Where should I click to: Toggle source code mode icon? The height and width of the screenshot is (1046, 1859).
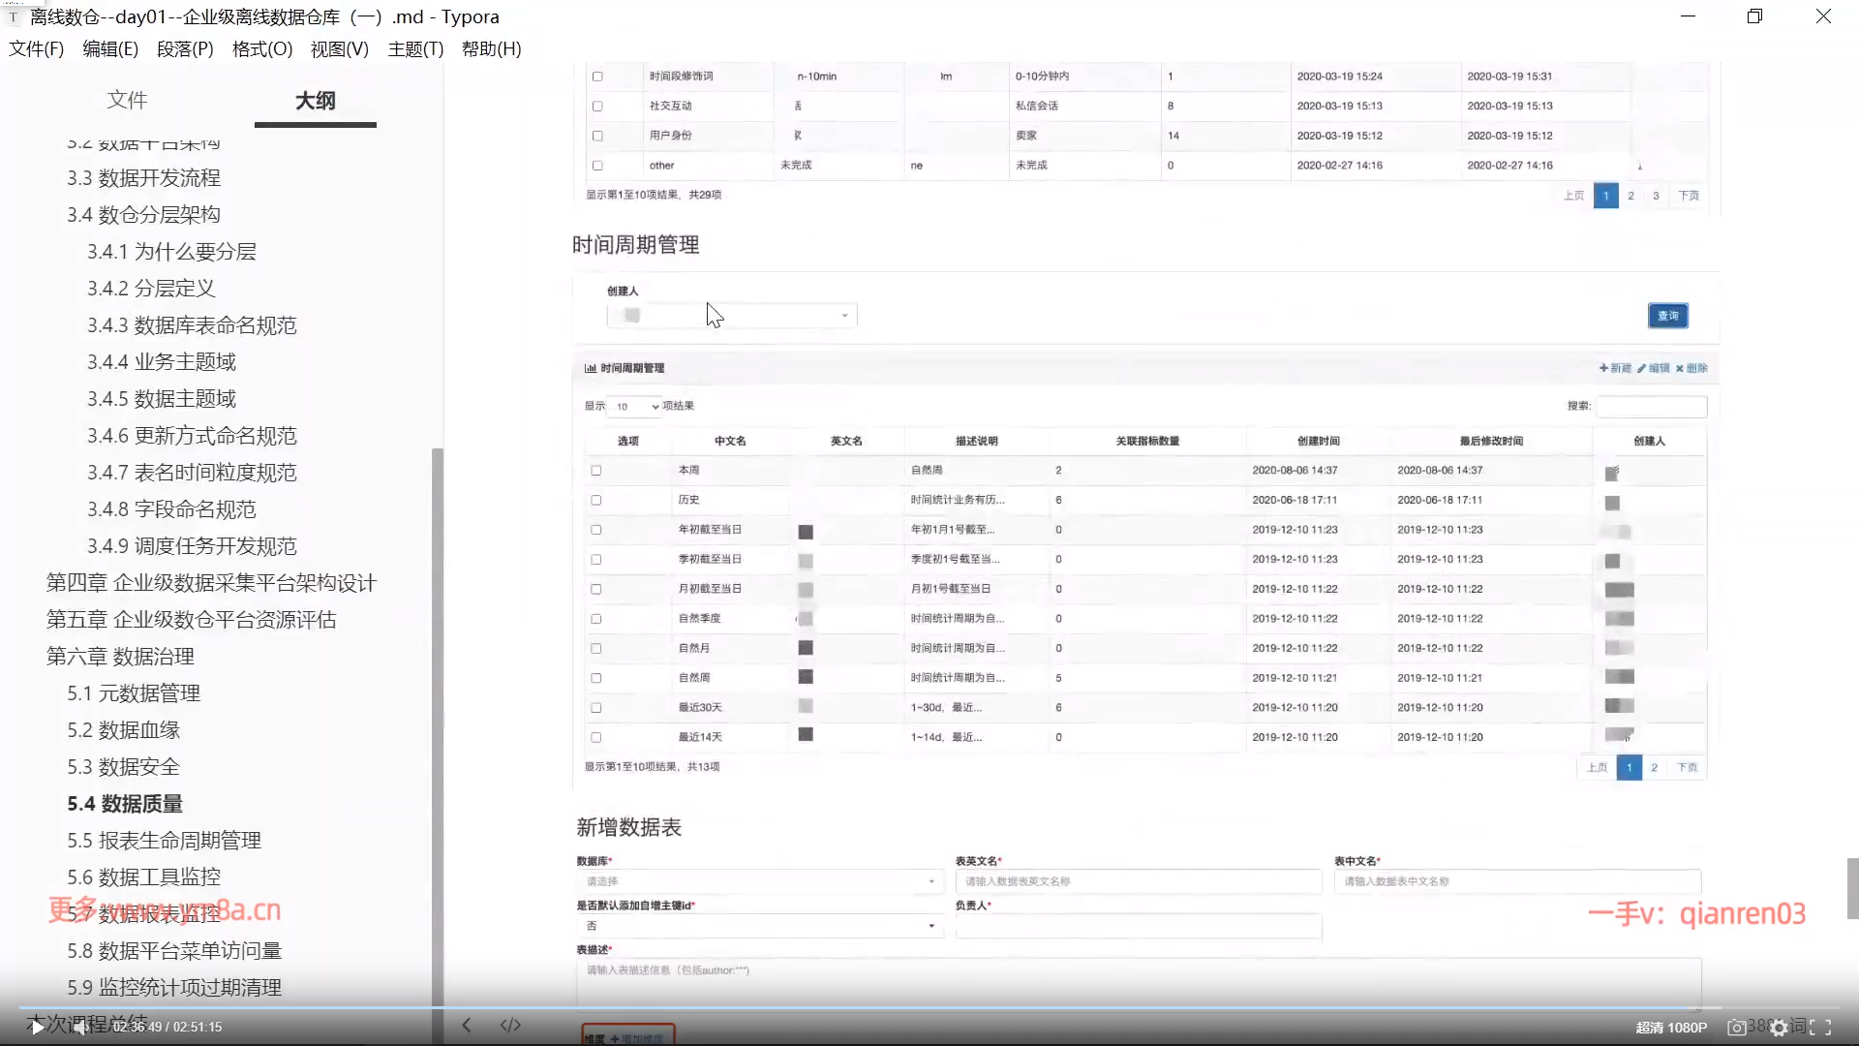tap(510, 1025)
